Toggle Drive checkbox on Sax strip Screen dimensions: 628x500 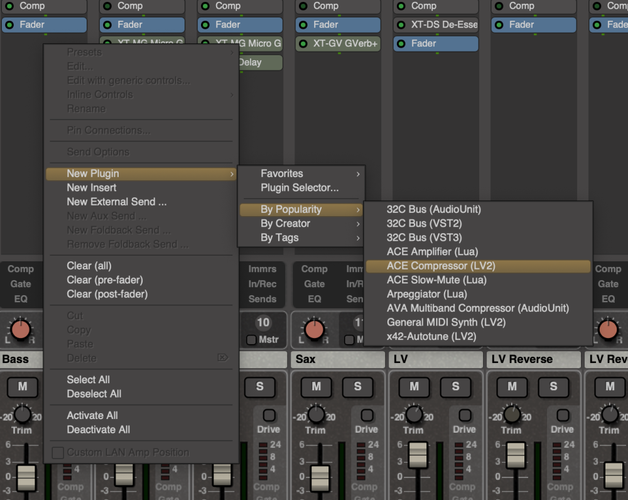(367, 415)
